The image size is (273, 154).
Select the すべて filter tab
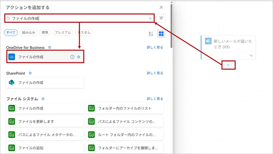(x=11, y=33)
